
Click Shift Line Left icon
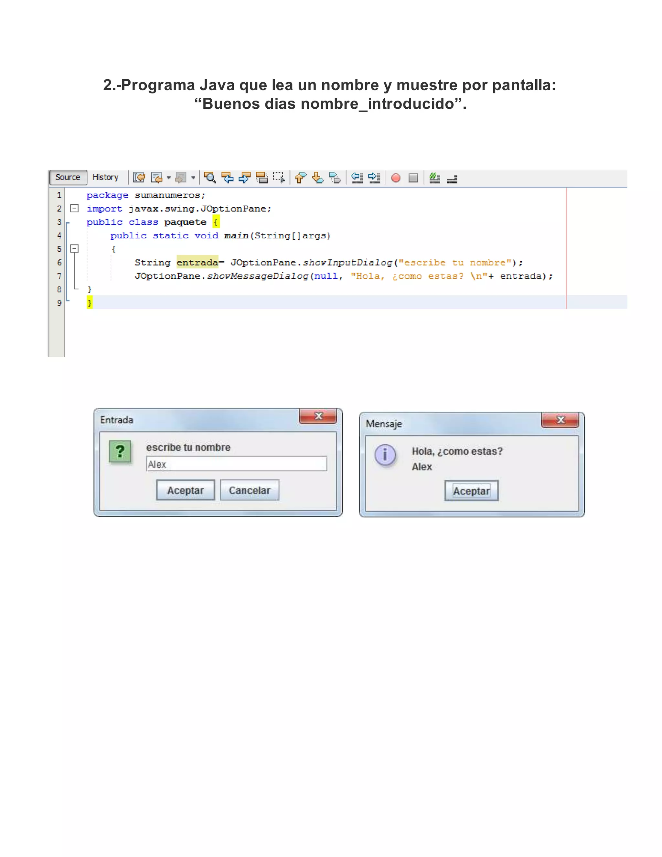point(357,178)
